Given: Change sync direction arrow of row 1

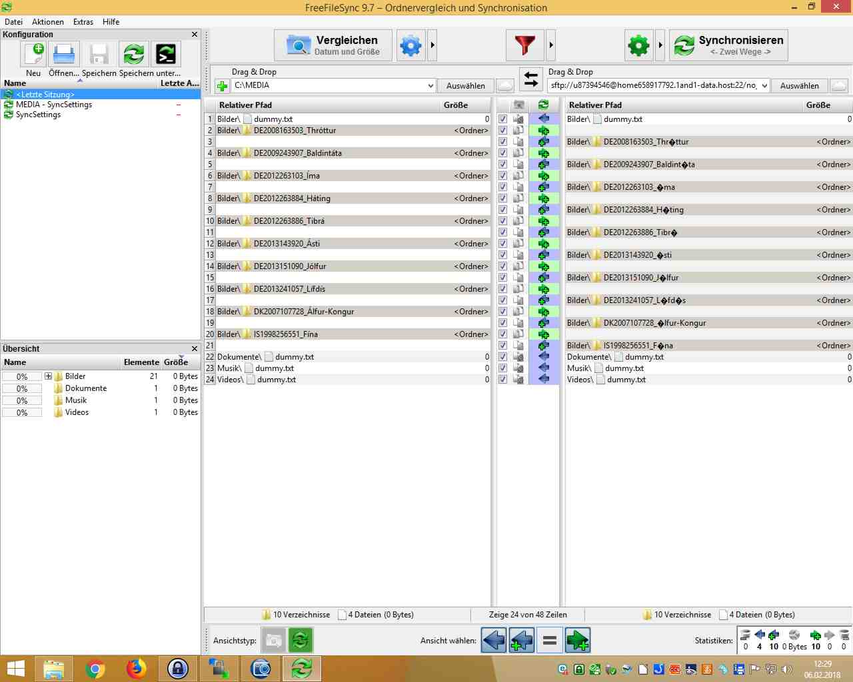Looking at the screenshot, I should point(544,119).
